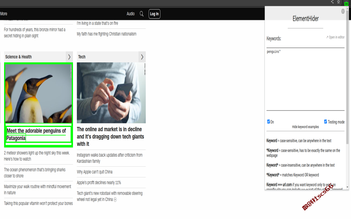Bookmark page with the star icon
The image size is (351, 219).
[x=339, y=2]
